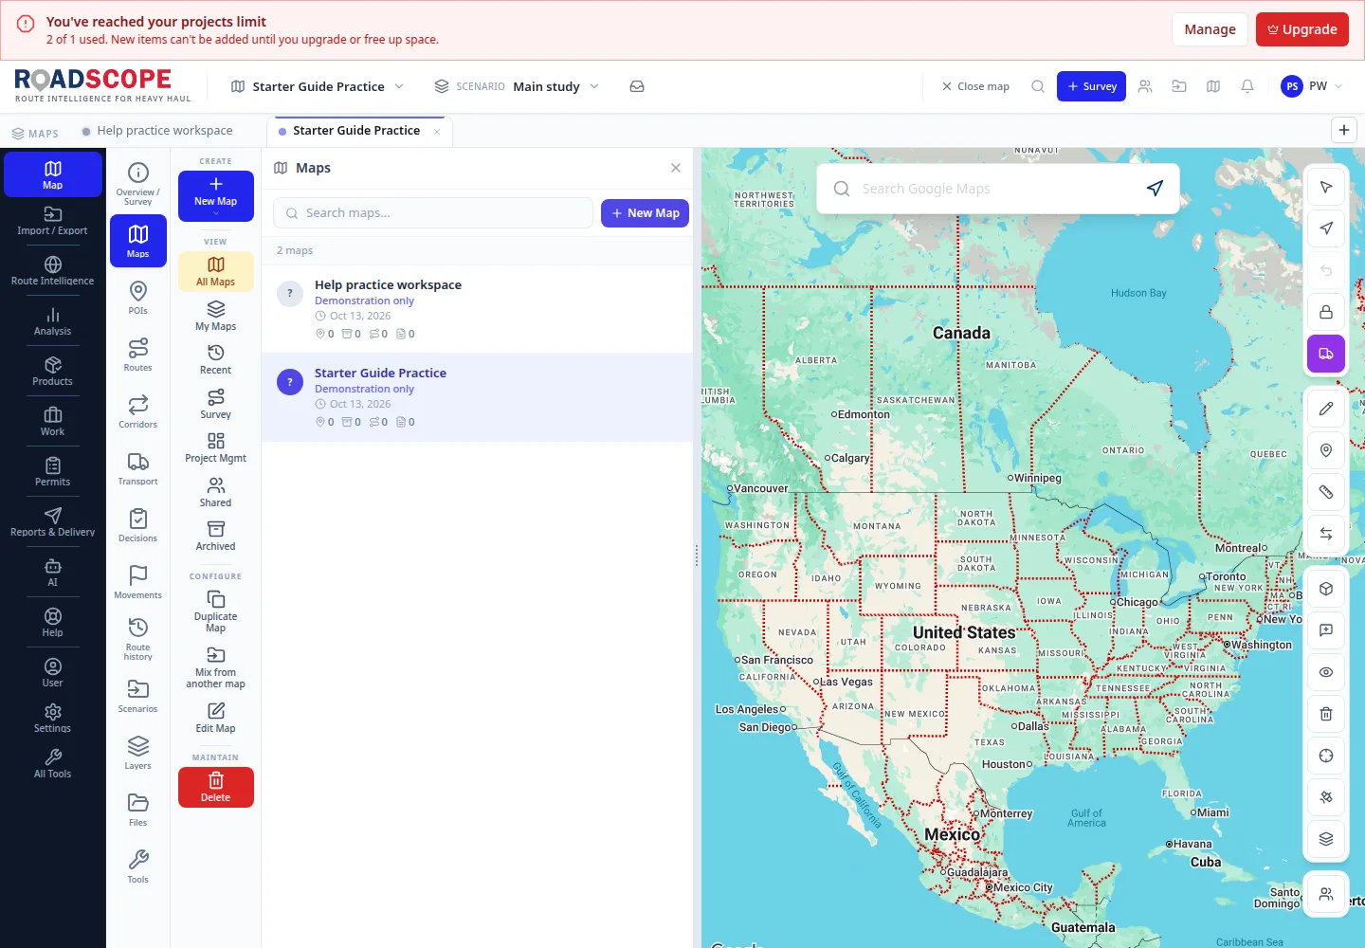
Task: Open the PW user account dropdown
Action: (x=1312, y=86)
